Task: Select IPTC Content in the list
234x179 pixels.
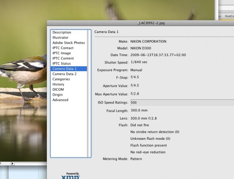Action: [63, 58]
